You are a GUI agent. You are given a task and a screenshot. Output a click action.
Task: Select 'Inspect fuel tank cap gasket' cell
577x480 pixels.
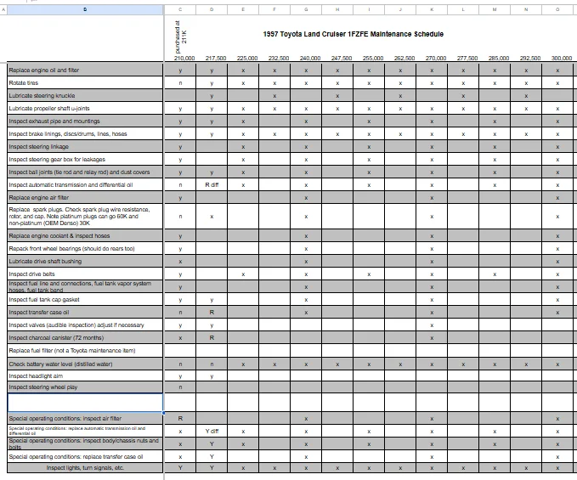[x=85, y=300]
